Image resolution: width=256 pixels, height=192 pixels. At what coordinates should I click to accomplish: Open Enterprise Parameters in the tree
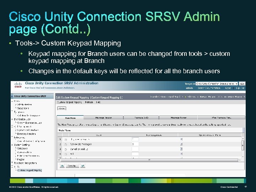[x=28, y=156]
